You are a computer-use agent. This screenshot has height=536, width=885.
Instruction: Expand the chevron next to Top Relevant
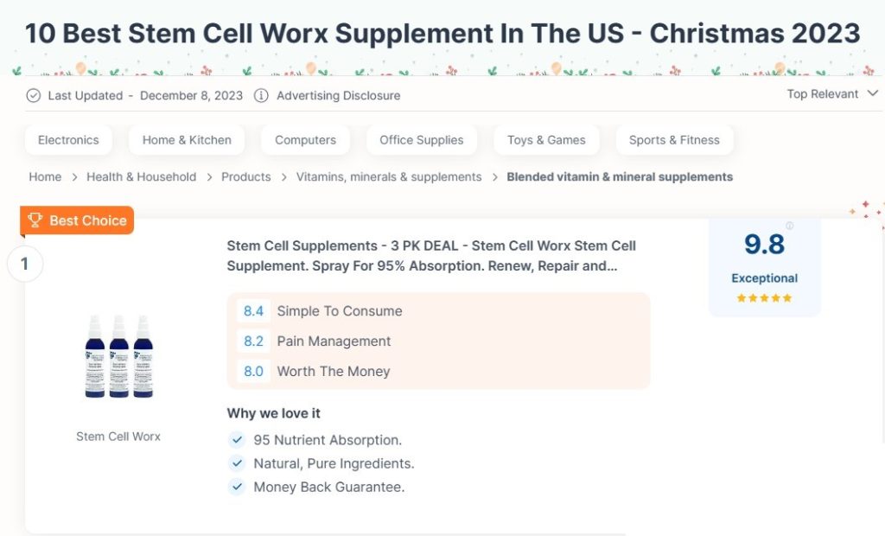click(x=872, y=93)
